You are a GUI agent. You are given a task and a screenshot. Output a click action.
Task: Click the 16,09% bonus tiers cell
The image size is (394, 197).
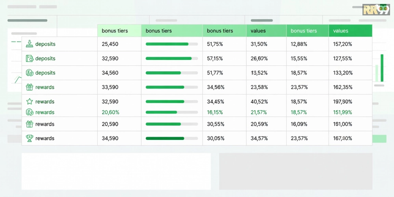tap(299, 124)
